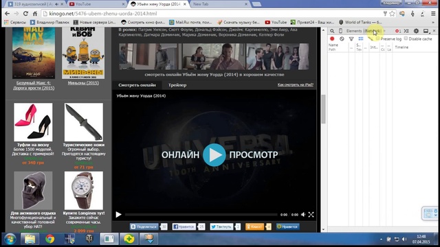The width and height of the screenshot is (440, 247).
Task: Open World of Tanks from the taskbar
Action: [x=89, y=239]
